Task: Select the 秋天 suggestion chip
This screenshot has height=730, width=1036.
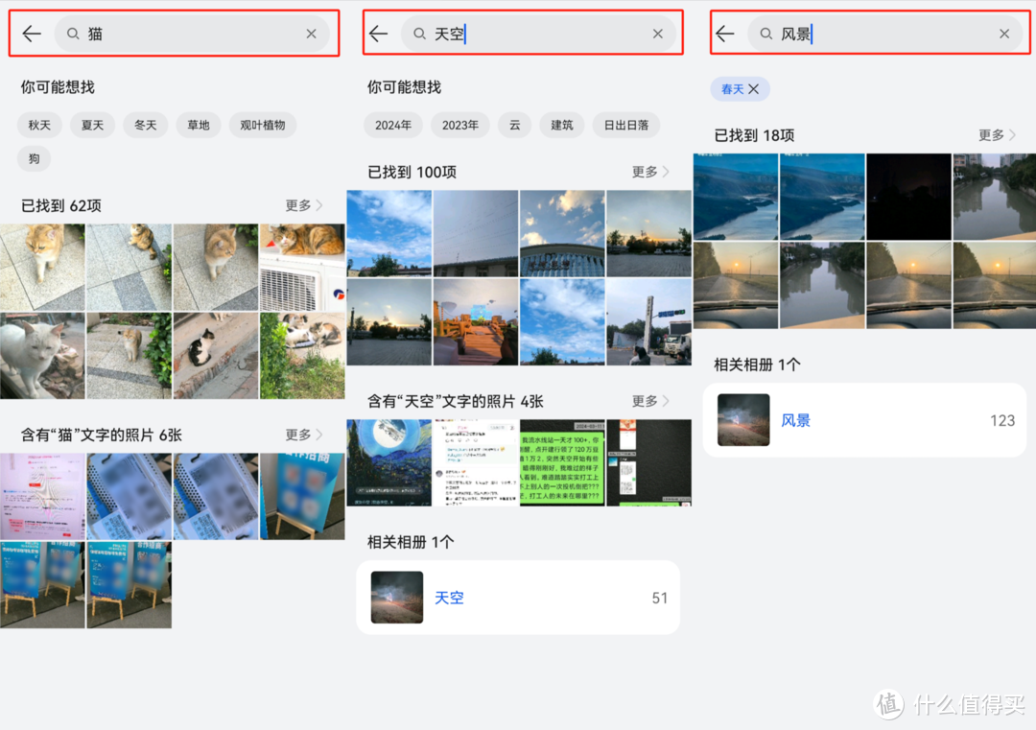Action: coord(39,125)
